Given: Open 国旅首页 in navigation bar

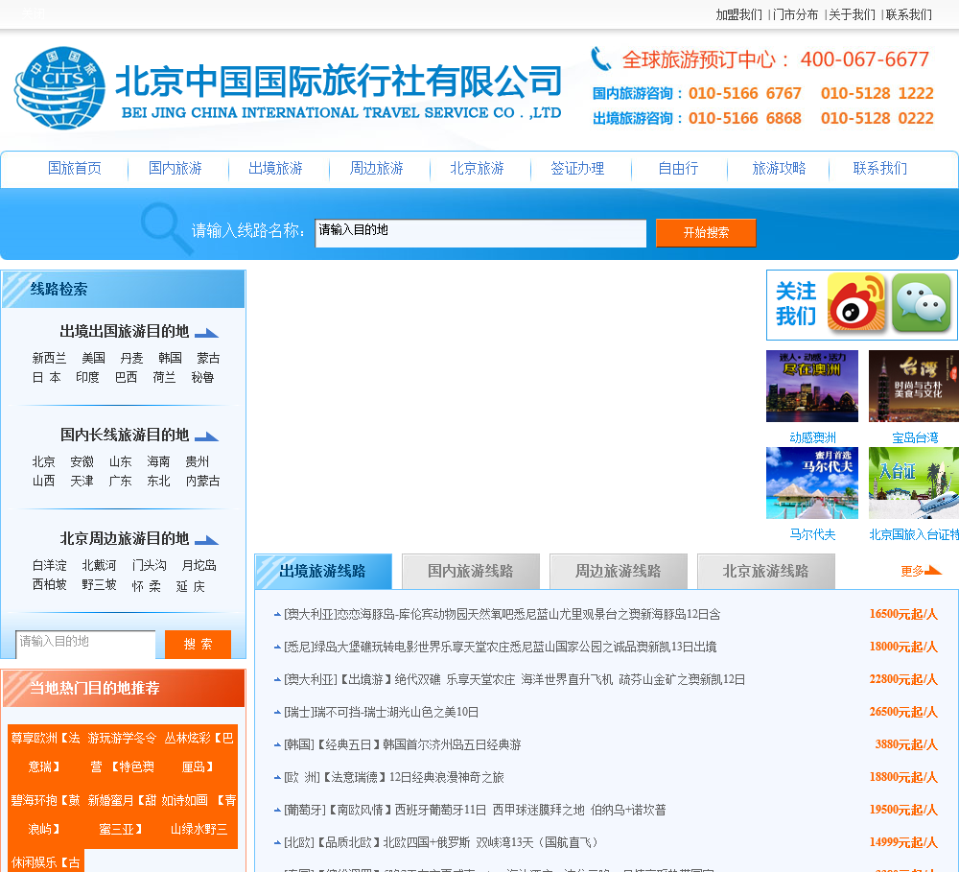Looking at the screenshot, I should point(75,168).
